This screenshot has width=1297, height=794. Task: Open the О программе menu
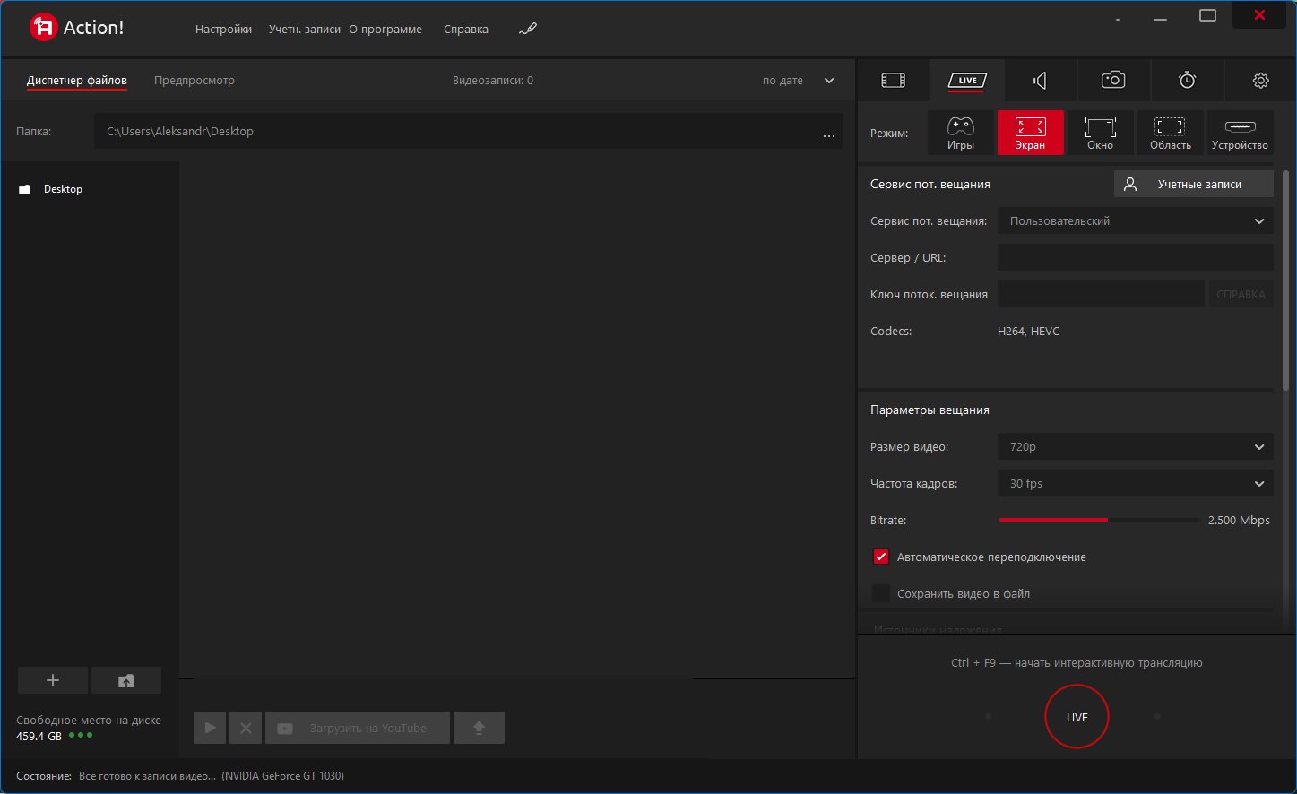pyautogui.click(x=385, y=29)
